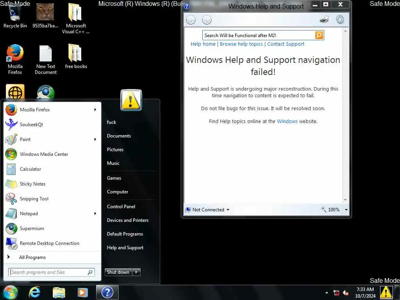The image size is (400, 300).
Task: Follow the Contact Support link
Action: [286, 44]
